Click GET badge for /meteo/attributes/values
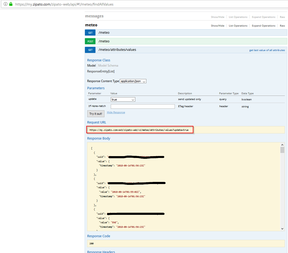This screenshot has height=253, width=288. coord(90,50)
